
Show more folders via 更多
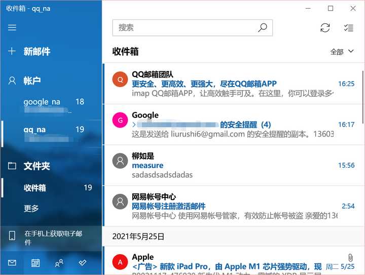(x=31, y=208)
